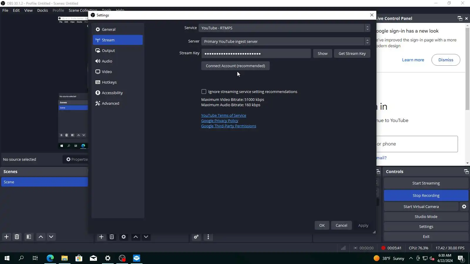
Task: Open Google Third-Party Permissions link
Action: pyautogui.click(x=229, y=126)
